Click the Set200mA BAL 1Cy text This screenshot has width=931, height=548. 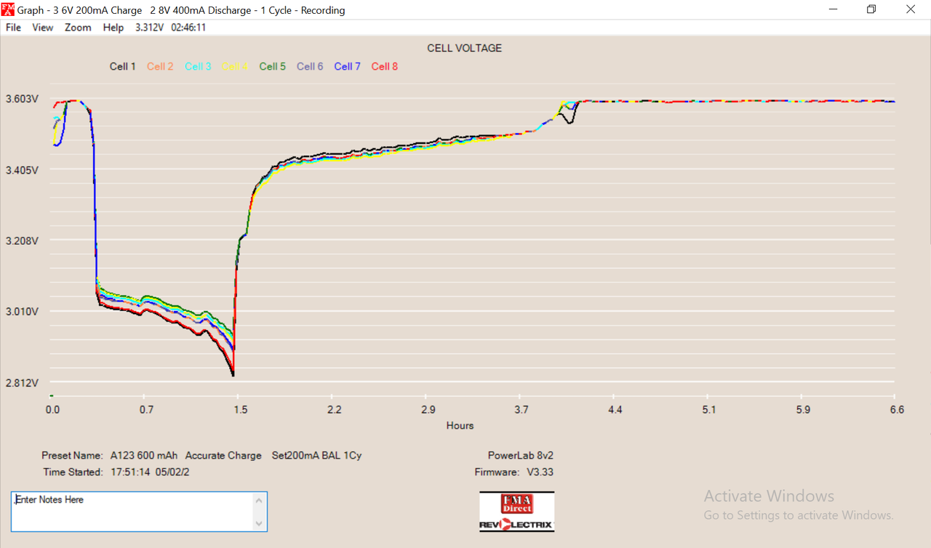point(316,456)
